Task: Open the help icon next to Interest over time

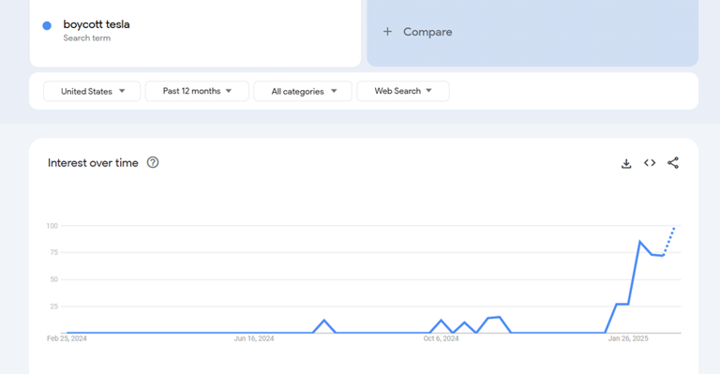Action: 153,162
